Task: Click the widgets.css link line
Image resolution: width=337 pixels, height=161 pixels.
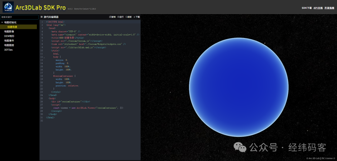Action: pyautogui.click(x=88, y=44)
